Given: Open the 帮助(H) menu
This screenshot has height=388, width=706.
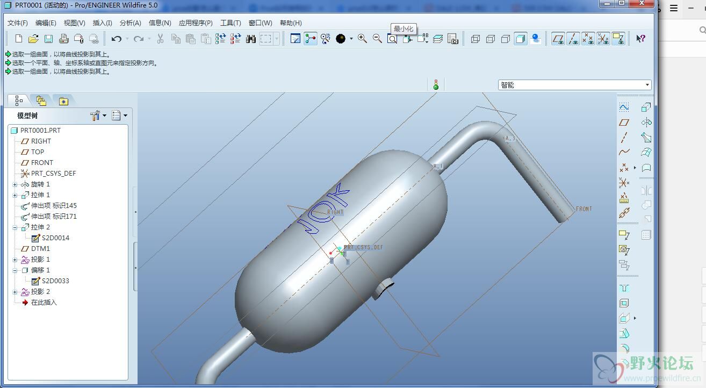Looking at the screenshot, I should click(x=291, y=23).
